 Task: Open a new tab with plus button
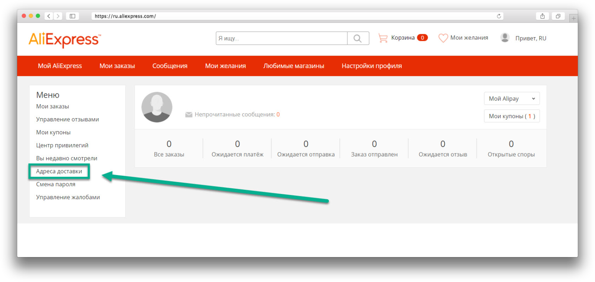(x=573, y=18)
